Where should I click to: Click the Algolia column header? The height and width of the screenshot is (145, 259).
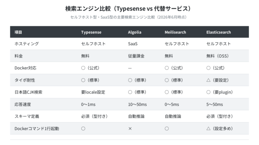pyautogui.click(x=134, y=32)
